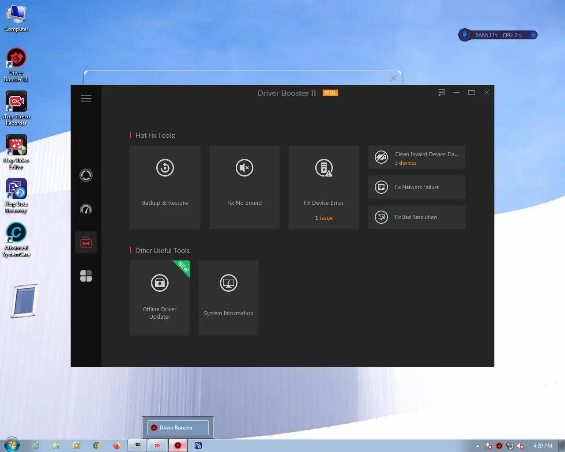Open the System Information tool
The image size is (565, 452).
coord(229,298)
